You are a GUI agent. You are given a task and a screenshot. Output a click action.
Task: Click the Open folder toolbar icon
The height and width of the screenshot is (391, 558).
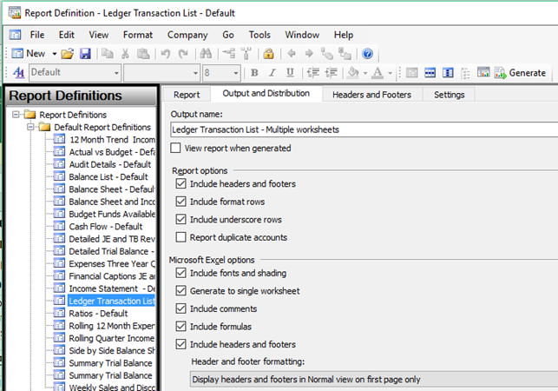(x=68, y=54)
